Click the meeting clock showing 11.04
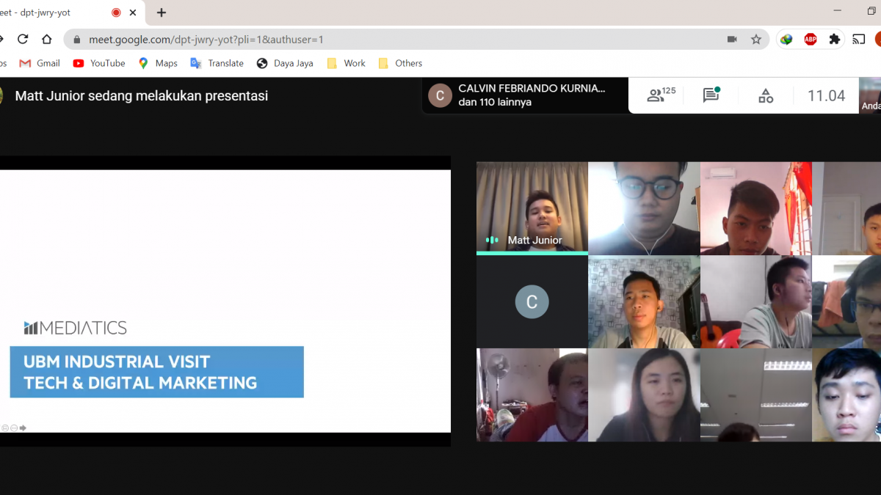 coord(826,95)
